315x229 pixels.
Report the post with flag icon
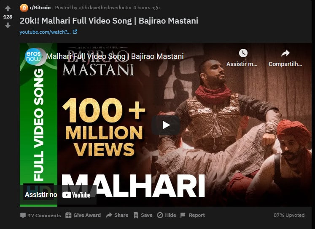[193, 215]
